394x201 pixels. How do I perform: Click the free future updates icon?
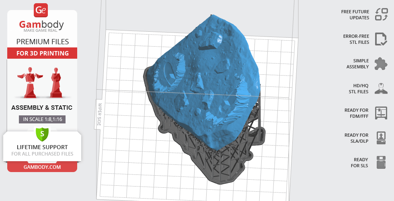[381, 15]
